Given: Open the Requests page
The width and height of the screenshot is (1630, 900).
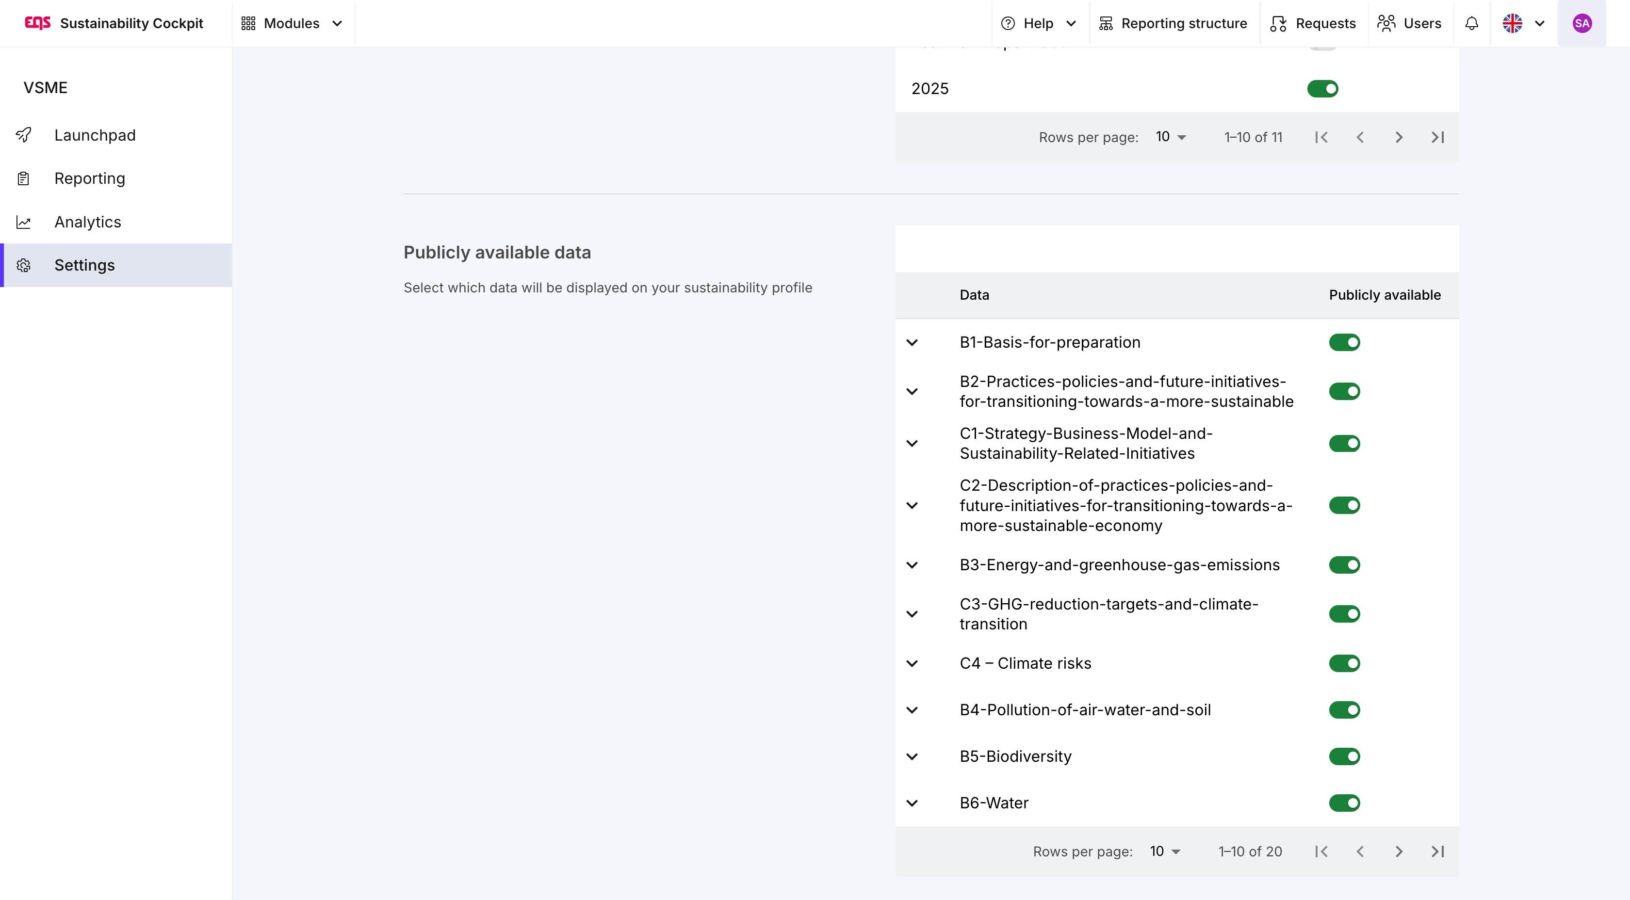Looking at the screenshot, I should click(x=1313, y=23).
